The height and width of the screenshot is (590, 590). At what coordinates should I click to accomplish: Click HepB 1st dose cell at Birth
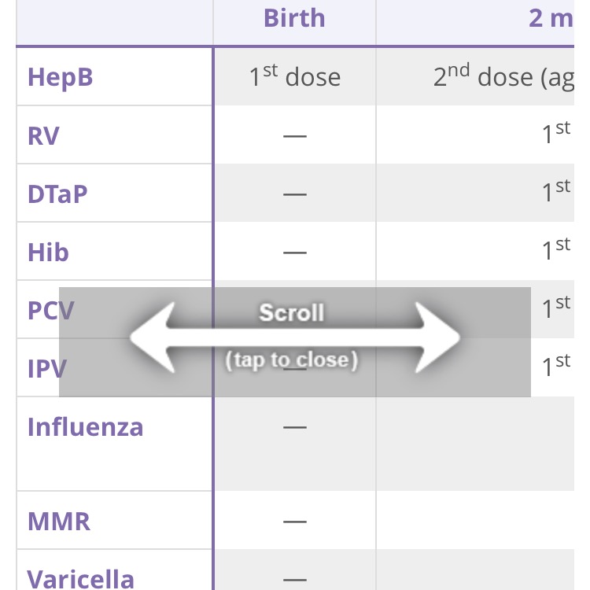point(294,77)
